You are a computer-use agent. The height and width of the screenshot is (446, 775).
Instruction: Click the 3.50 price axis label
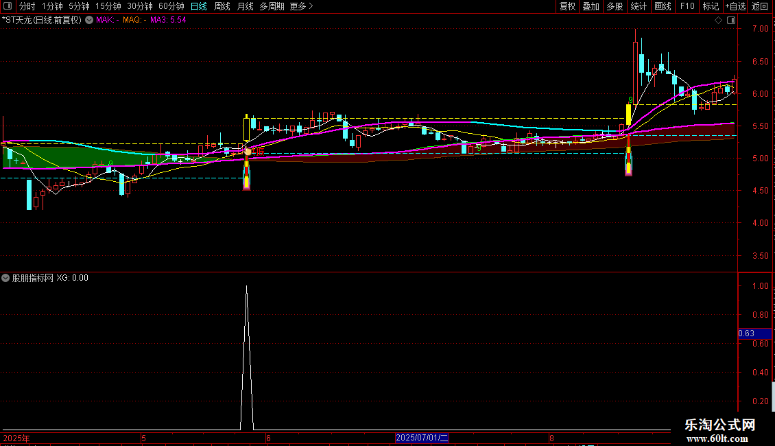(x=760, y=256)
